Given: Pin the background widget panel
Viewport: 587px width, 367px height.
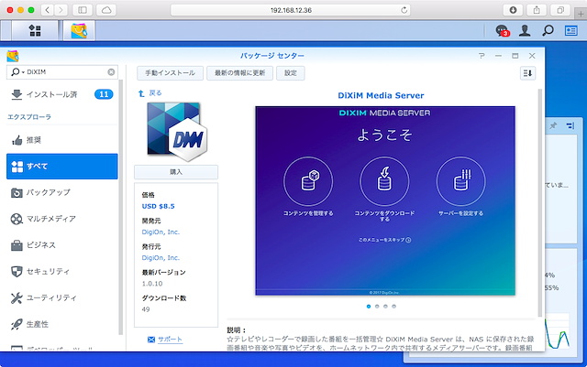Looking at the screenshot, I should 553,125.
